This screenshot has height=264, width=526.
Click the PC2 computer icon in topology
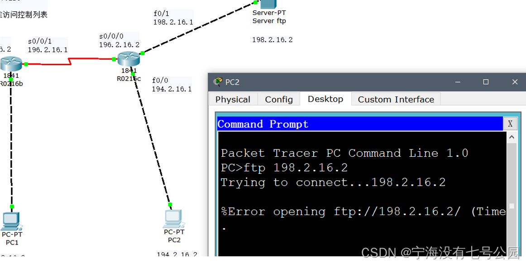pos(173,219)
